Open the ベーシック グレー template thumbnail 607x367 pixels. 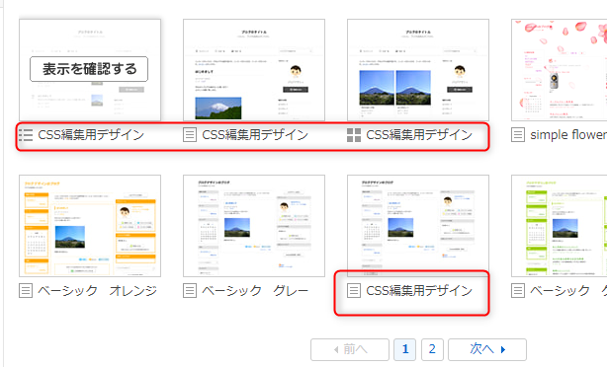click(x=254, y=226)
